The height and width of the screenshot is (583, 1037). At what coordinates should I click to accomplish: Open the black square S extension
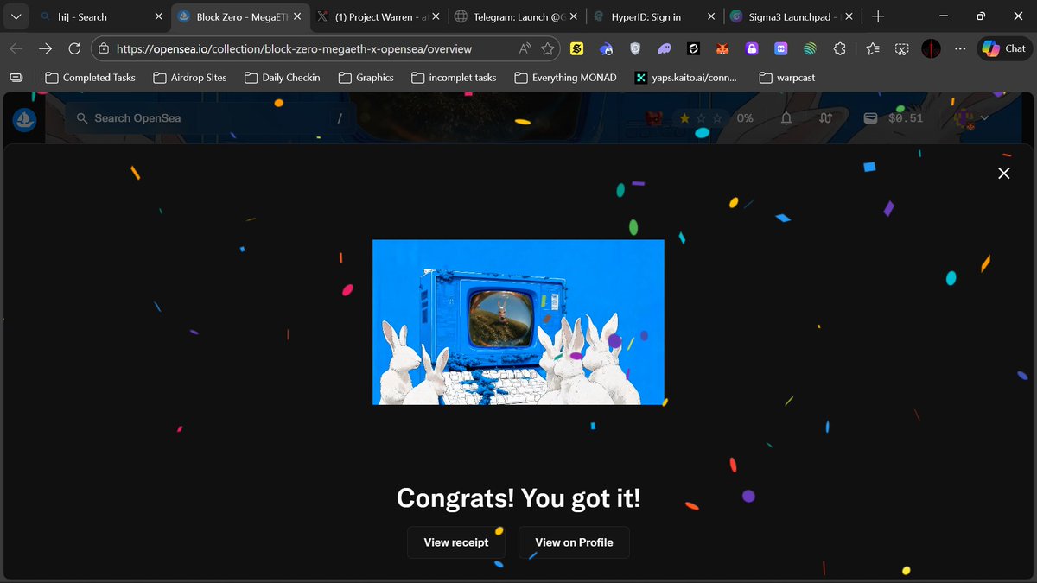coord(693,49)
